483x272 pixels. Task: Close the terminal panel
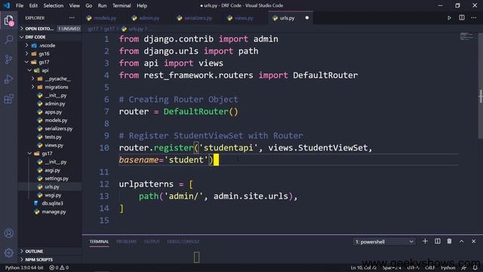[x=473, y=241]
